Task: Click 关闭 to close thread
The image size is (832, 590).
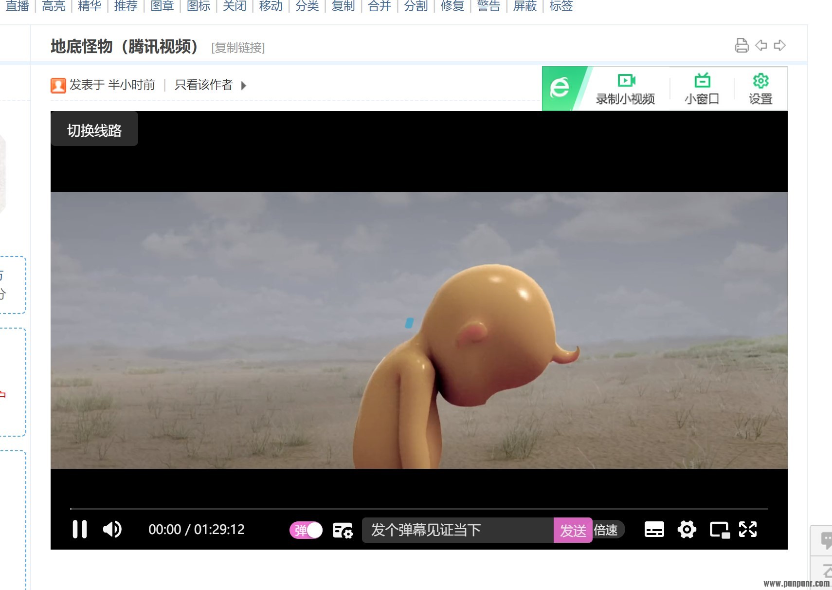Action: click(235, 6)
